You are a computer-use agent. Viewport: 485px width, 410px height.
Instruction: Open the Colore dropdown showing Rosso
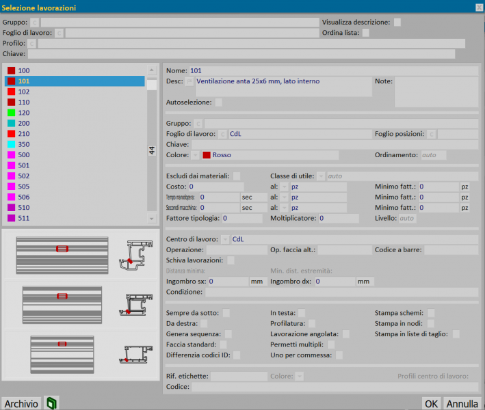[195, 155]
